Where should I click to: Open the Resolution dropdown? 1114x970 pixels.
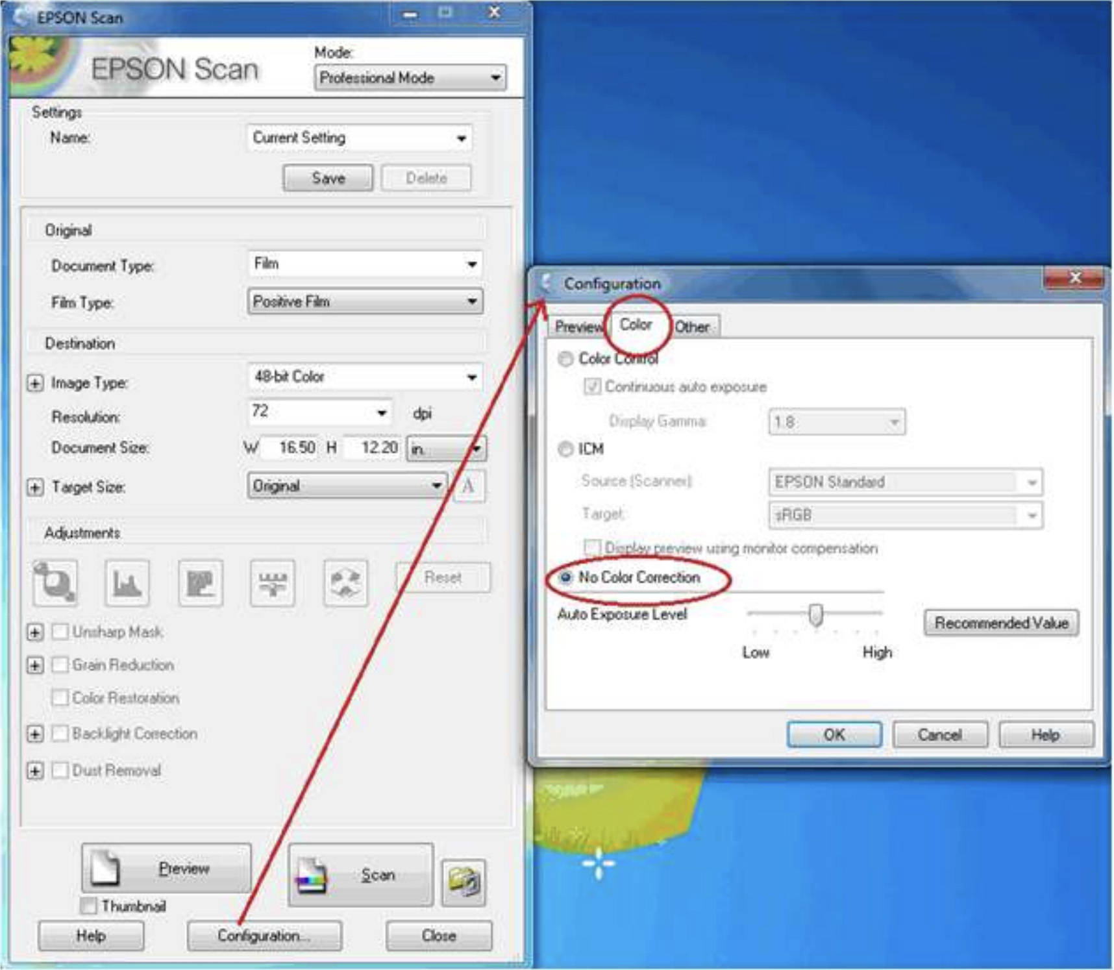320,412
